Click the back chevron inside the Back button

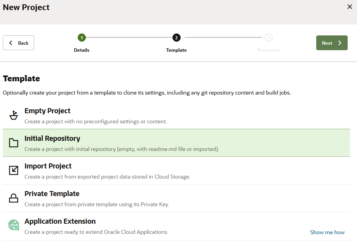point(10,43)
